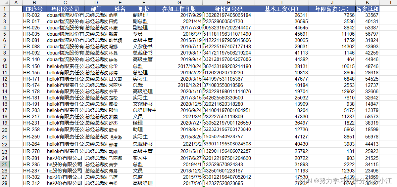Image resolution: width=397 pixels, height=187 pixels.
Task: Click seniority pay cell 14362
Action: 332,47
